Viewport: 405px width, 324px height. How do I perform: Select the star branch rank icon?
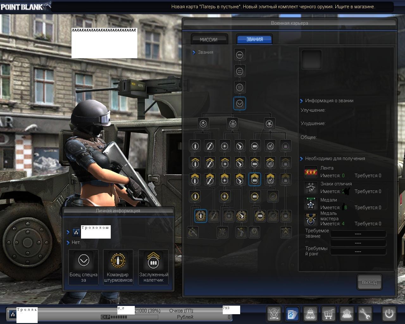269,123
